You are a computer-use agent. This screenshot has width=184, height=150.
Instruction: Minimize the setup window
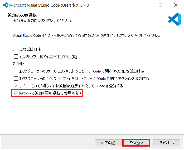(145, 5)
